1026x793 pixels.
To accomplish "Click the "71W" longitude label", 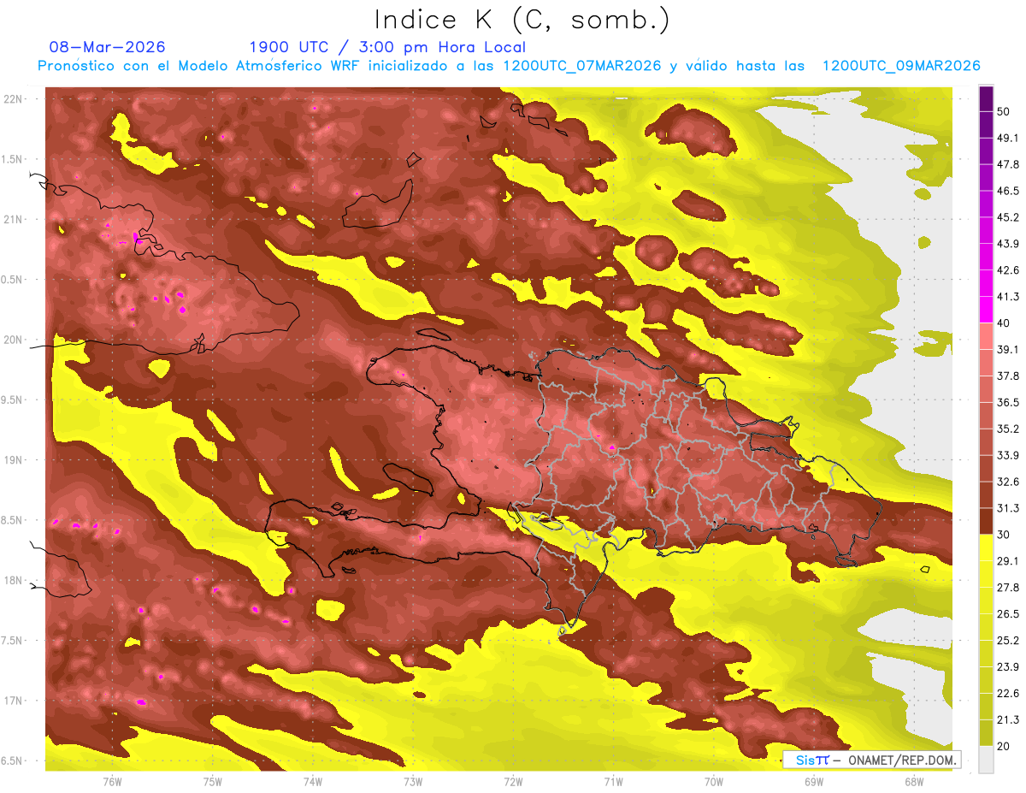I will point(613,781).
